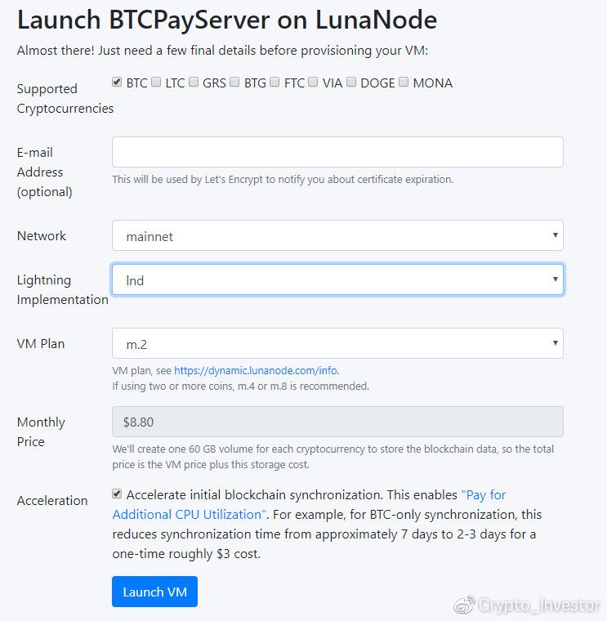The image size is (607, 621).
Task: Open the Network dropdown showing mainnet
Action: [x=337, y=235]
